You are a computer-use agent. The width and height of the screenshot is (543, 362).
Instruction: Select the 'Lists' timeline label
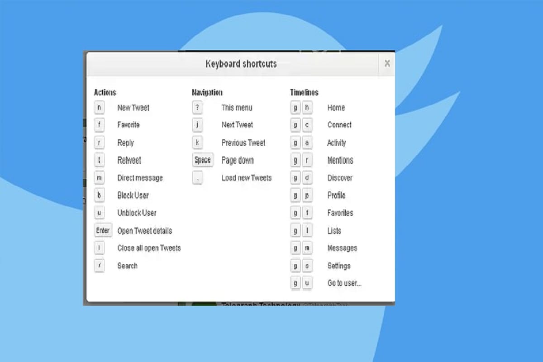coord(334,231)
